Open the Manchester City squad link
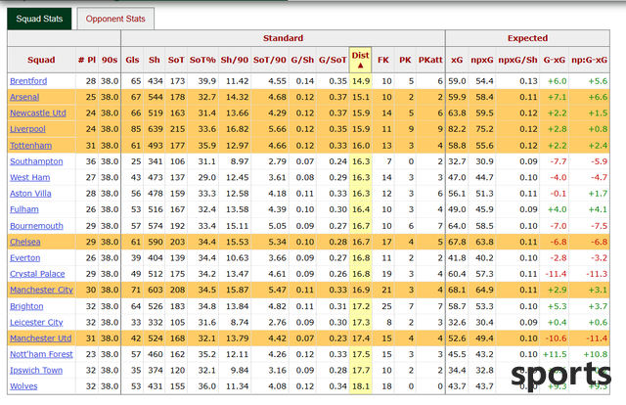The height and width of the screenshot is (405, 626). click(x=41, y=290)
